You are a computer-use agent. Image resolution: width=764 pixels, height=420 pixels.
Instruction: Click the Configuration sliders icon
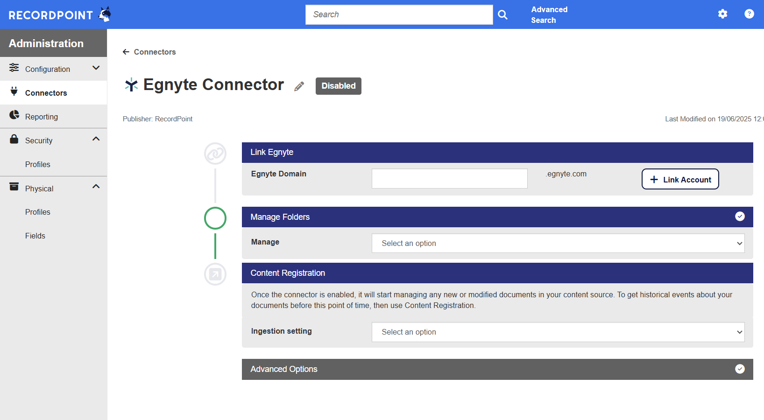(14, 68)
